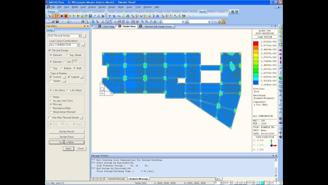The width and height of the screenshot is (328, 185).
Task: Select the Rebar radio button
Action: (x=51, y=97)
